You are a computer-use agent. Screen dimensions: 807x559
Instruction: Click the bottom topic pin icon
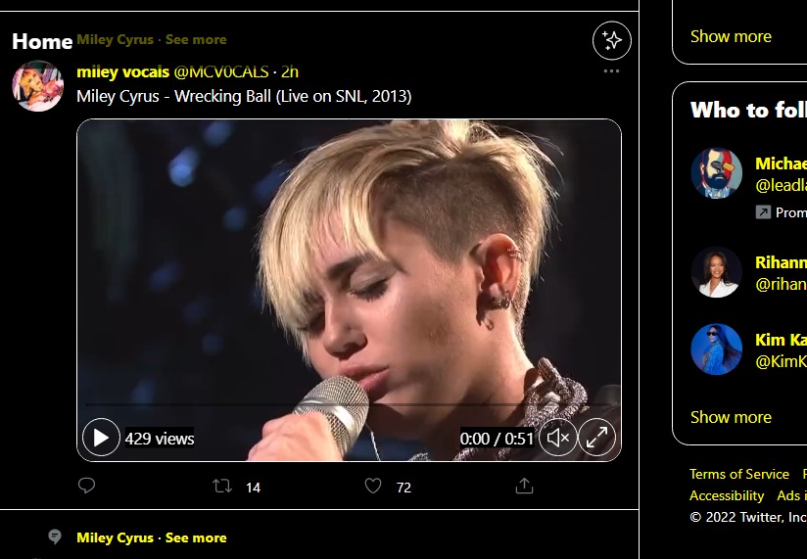click(56, 537)
